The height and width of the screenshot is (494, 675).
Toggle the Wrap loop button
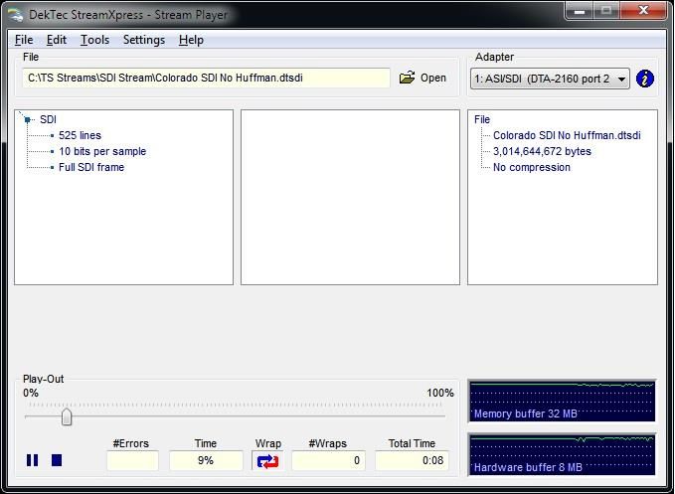tap(267, 461)
